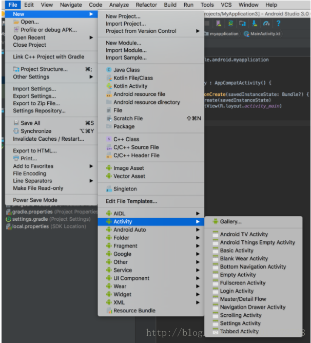Click the Android resource file icon

pyautogui.click(x=109, y=94)
